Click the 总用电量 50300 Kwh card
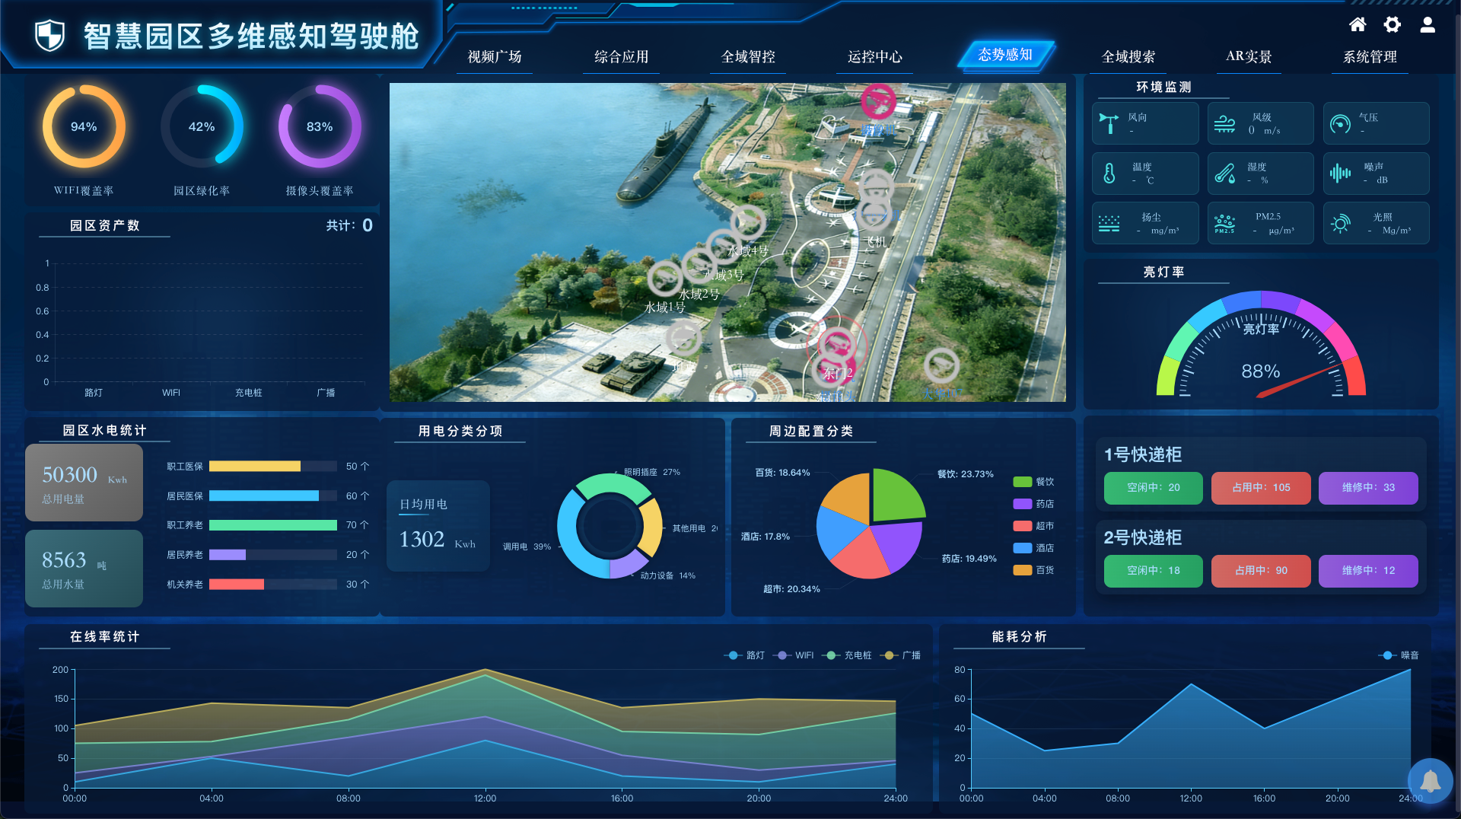Image resolution: width=1461 pixels, height=819 pixels. click(x=84, y=483)
